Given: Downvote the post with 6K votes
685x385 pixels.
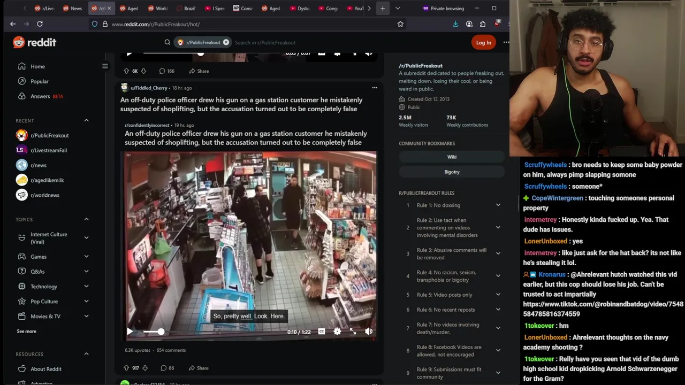Looking at the screenshot, I should click(x=143, y=71).
